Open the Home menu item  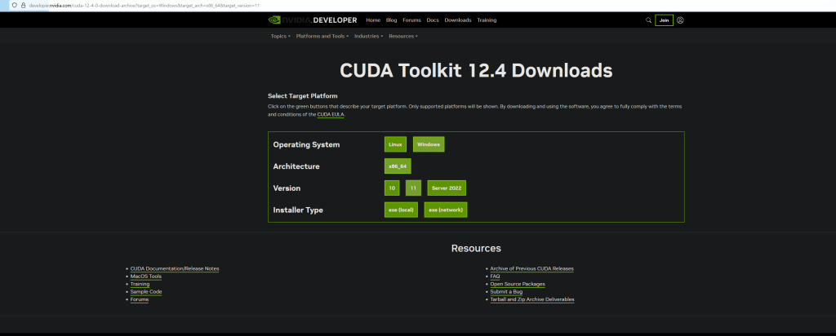(x=373, y=20)
